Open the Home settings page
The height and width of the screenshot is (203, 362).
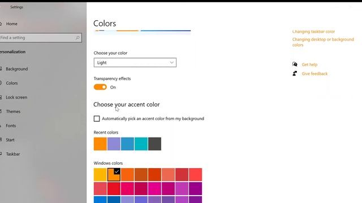tap(11, 24)
